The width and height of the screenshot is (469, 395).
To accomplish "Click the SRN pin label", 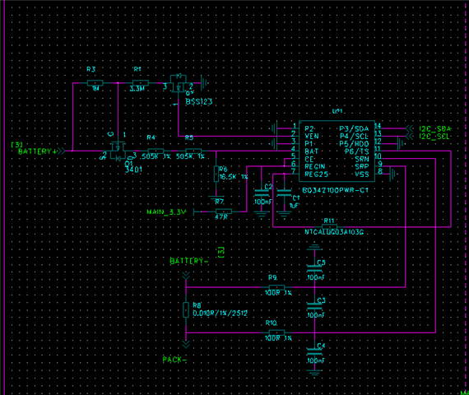I will pos(362,159).
